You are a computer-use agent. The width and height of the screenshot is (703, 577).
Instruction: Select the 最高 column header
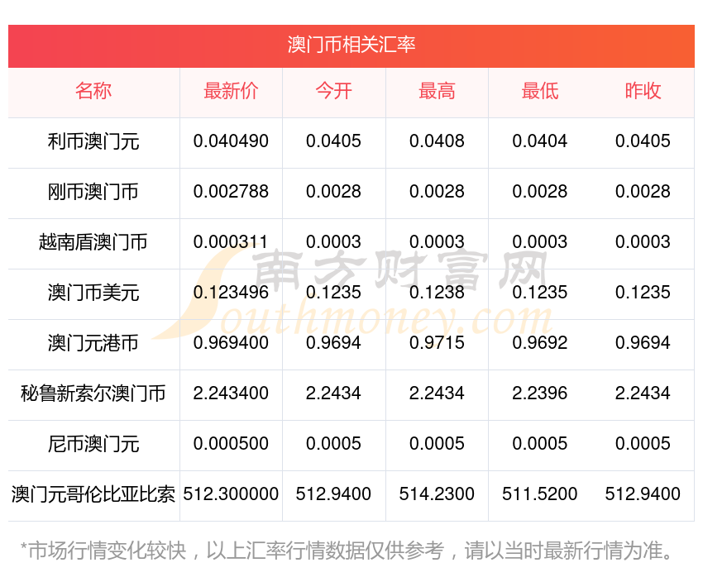tap(437, 91)
